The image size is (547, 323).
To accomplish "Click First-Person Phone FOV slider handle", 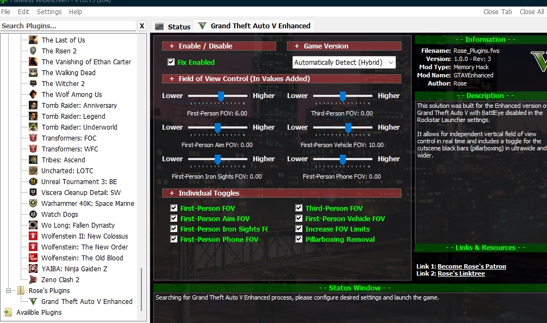I will coord(343,160).
